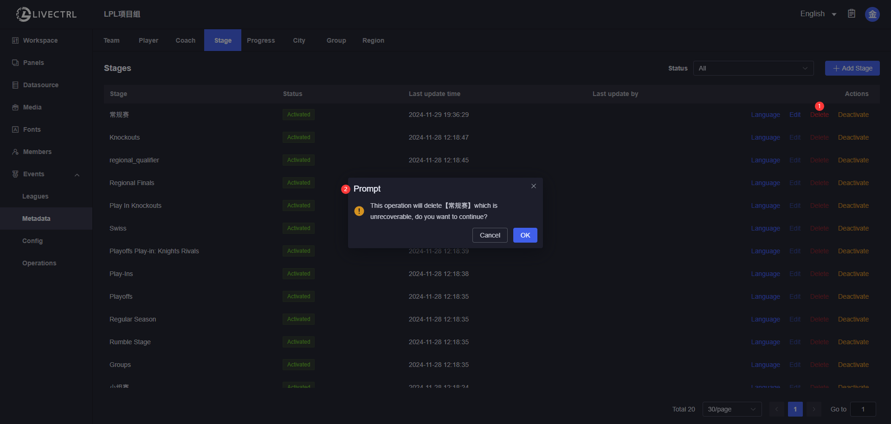891x424 pixels.
Task: Change the 30/page size dropdown
Action: click(x=732, y=409)
